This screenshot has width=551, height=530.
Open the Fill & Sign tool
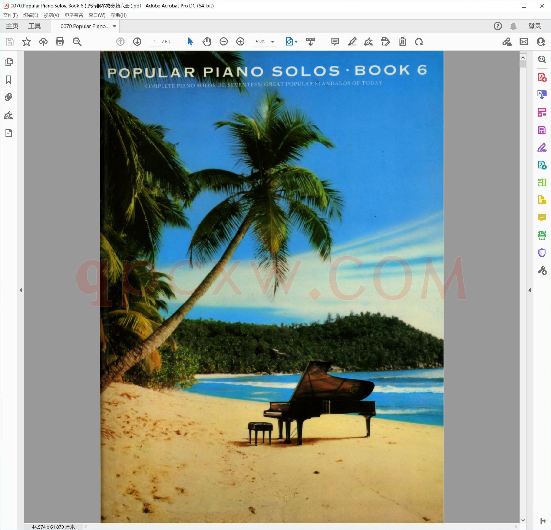point(542,148)
